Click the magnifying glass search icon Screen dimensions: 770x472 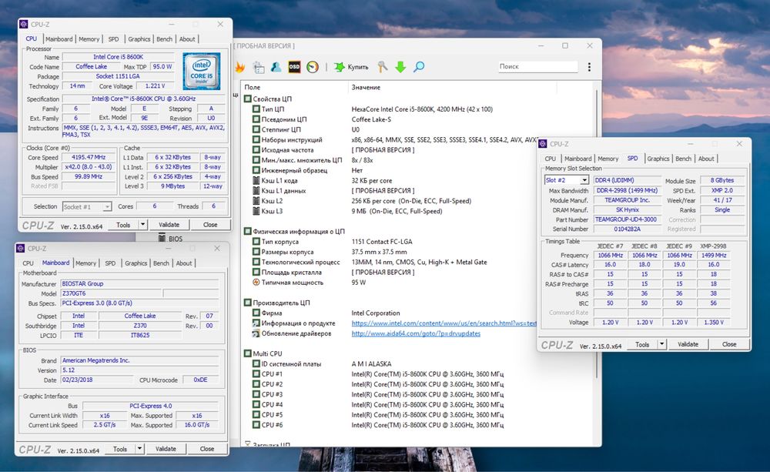coord(419,67)
